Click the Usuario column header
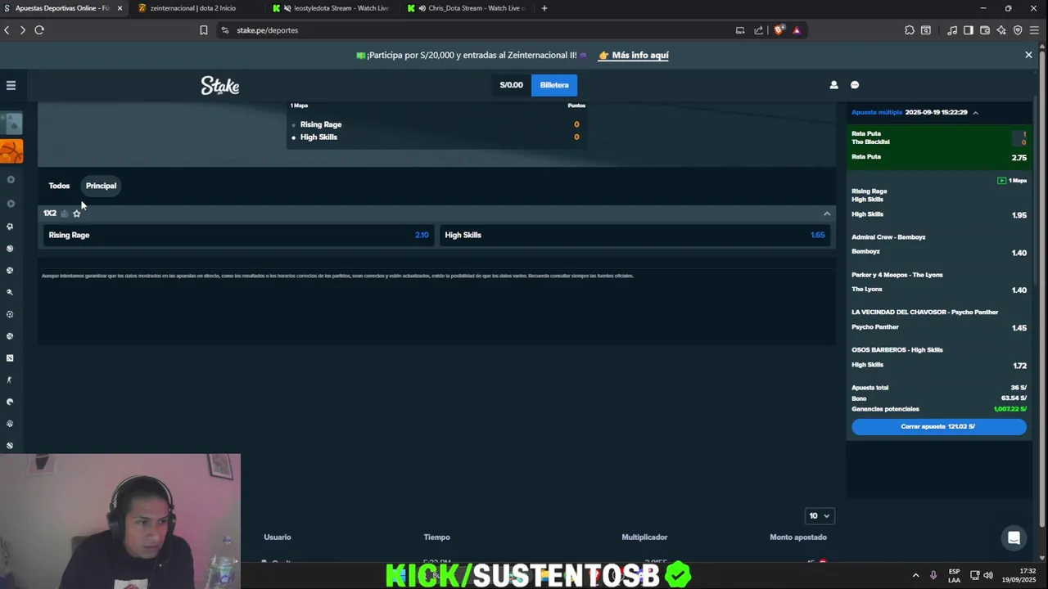Screen dimensions: 1048x589 [x=277, y=537]
